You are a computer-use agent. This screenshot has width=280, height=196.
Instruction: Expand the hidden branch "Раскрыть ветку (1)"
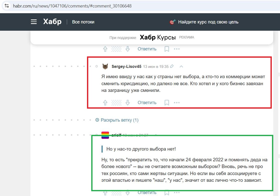[117, 120]
